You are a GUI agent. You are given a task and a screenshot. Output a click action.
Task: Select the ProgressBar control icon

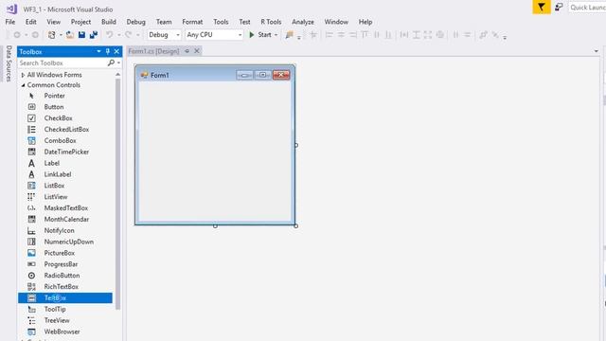click(x=31, y=264)
